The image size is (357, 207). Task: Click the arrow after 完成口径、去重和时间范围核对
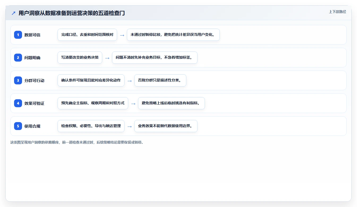(122, 35)
